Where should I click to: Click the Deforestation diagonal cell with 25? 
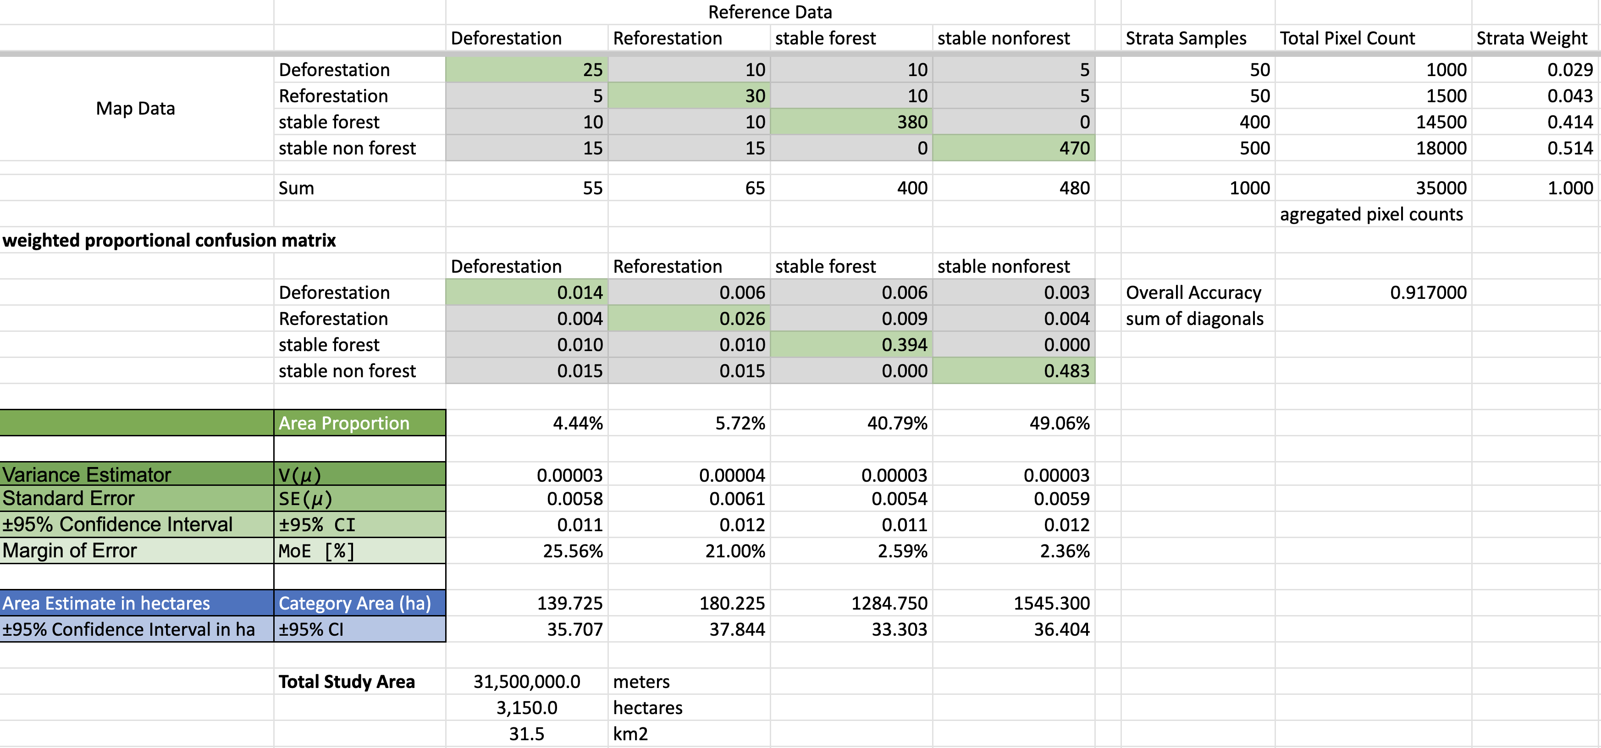pyautogui.click(x=526, y=70)
